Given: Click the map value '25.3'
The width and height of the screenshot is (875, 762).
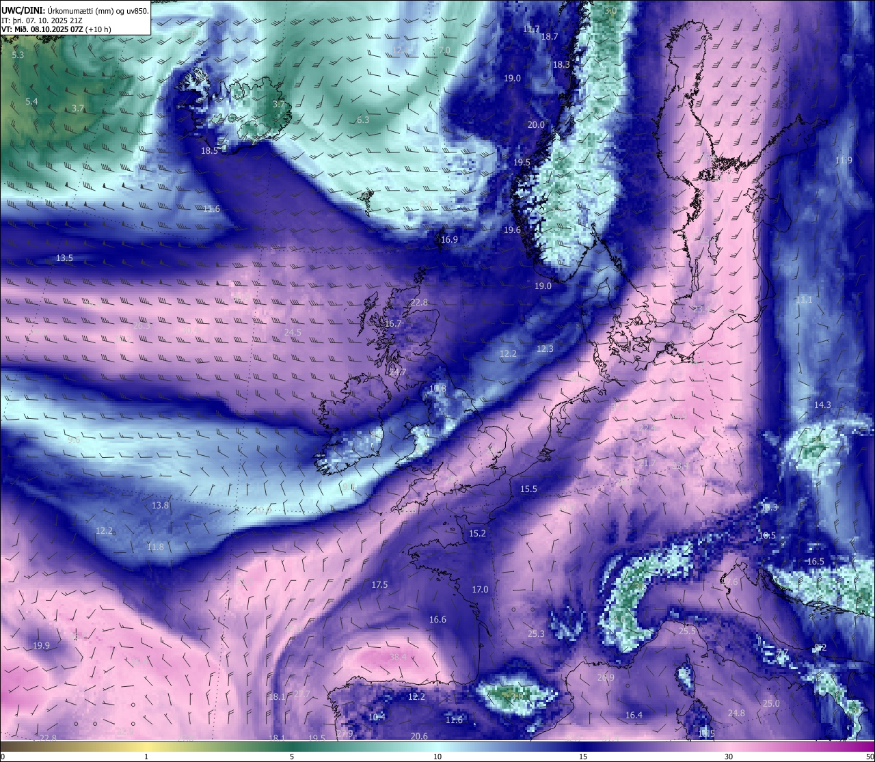Looking at the screenshot, I should (x=536, y=634).
